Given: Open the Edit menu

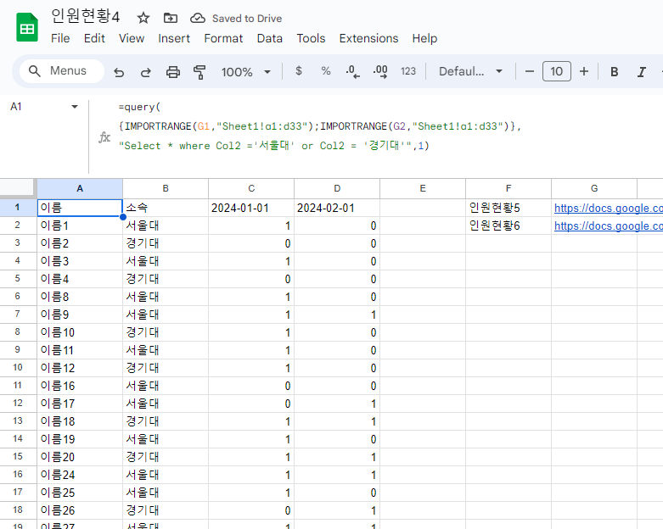Looking at the screenshot, I should pos(94,38).
